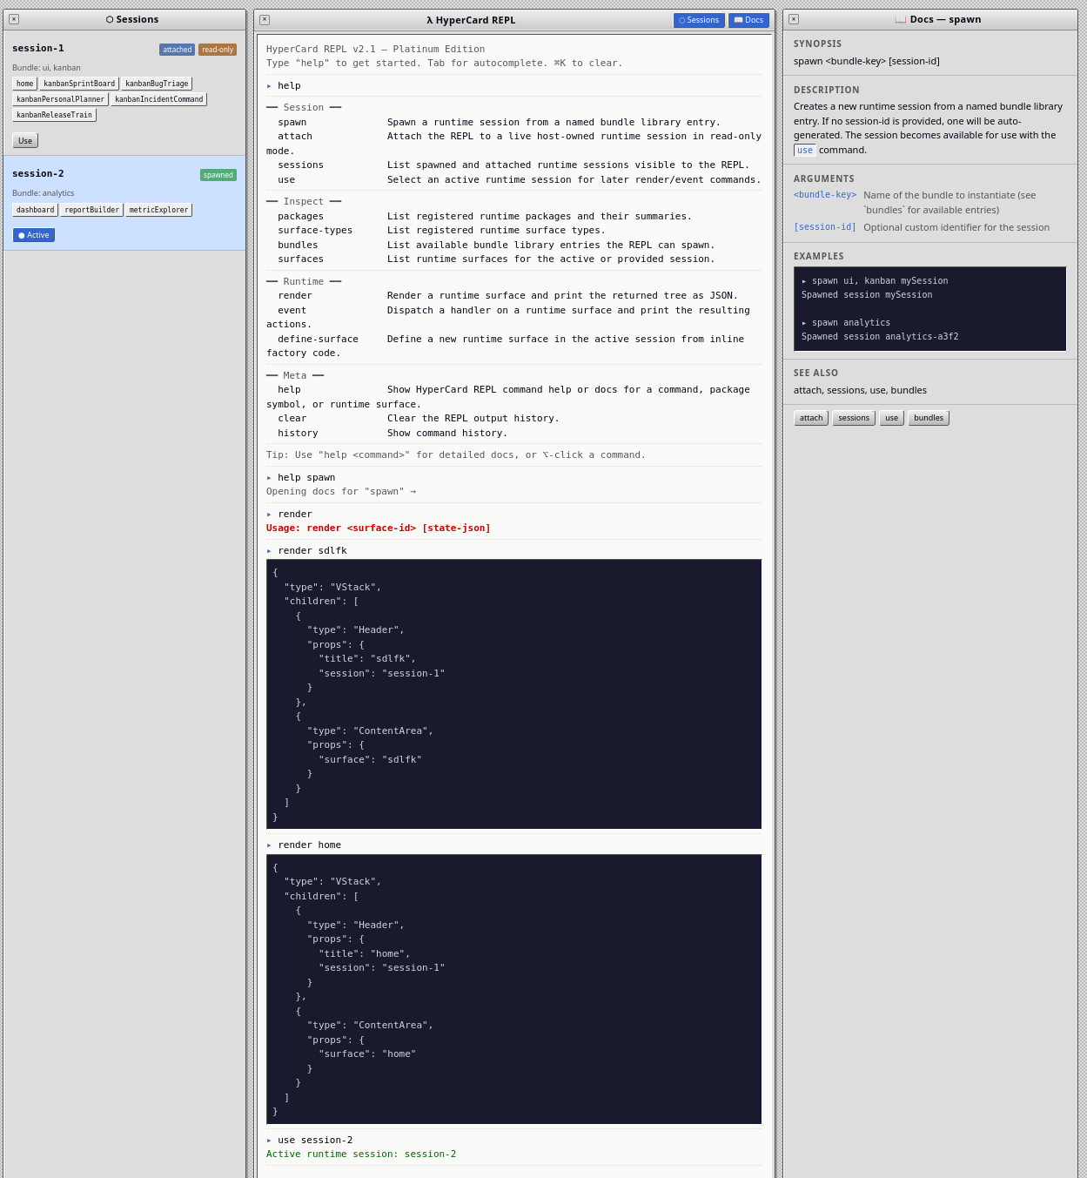Pick the kanbanIncidentCommand surface chip

158,99
